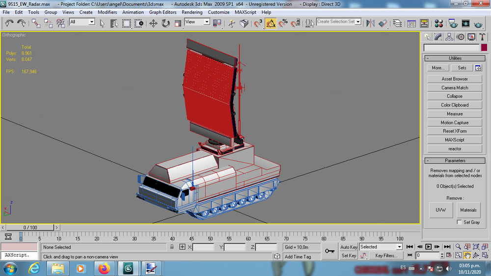Image resolution: width=491 pixels, height=276 pixels.
Task: Toggle the Set Key mode button
Action: pyautogui.click(x=349, y=256)
